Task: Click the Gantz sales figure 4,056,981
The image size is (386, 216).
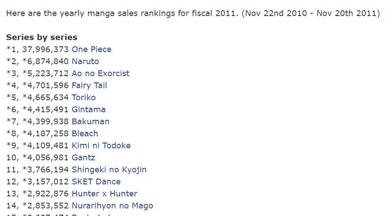Action: click(47, 158)
